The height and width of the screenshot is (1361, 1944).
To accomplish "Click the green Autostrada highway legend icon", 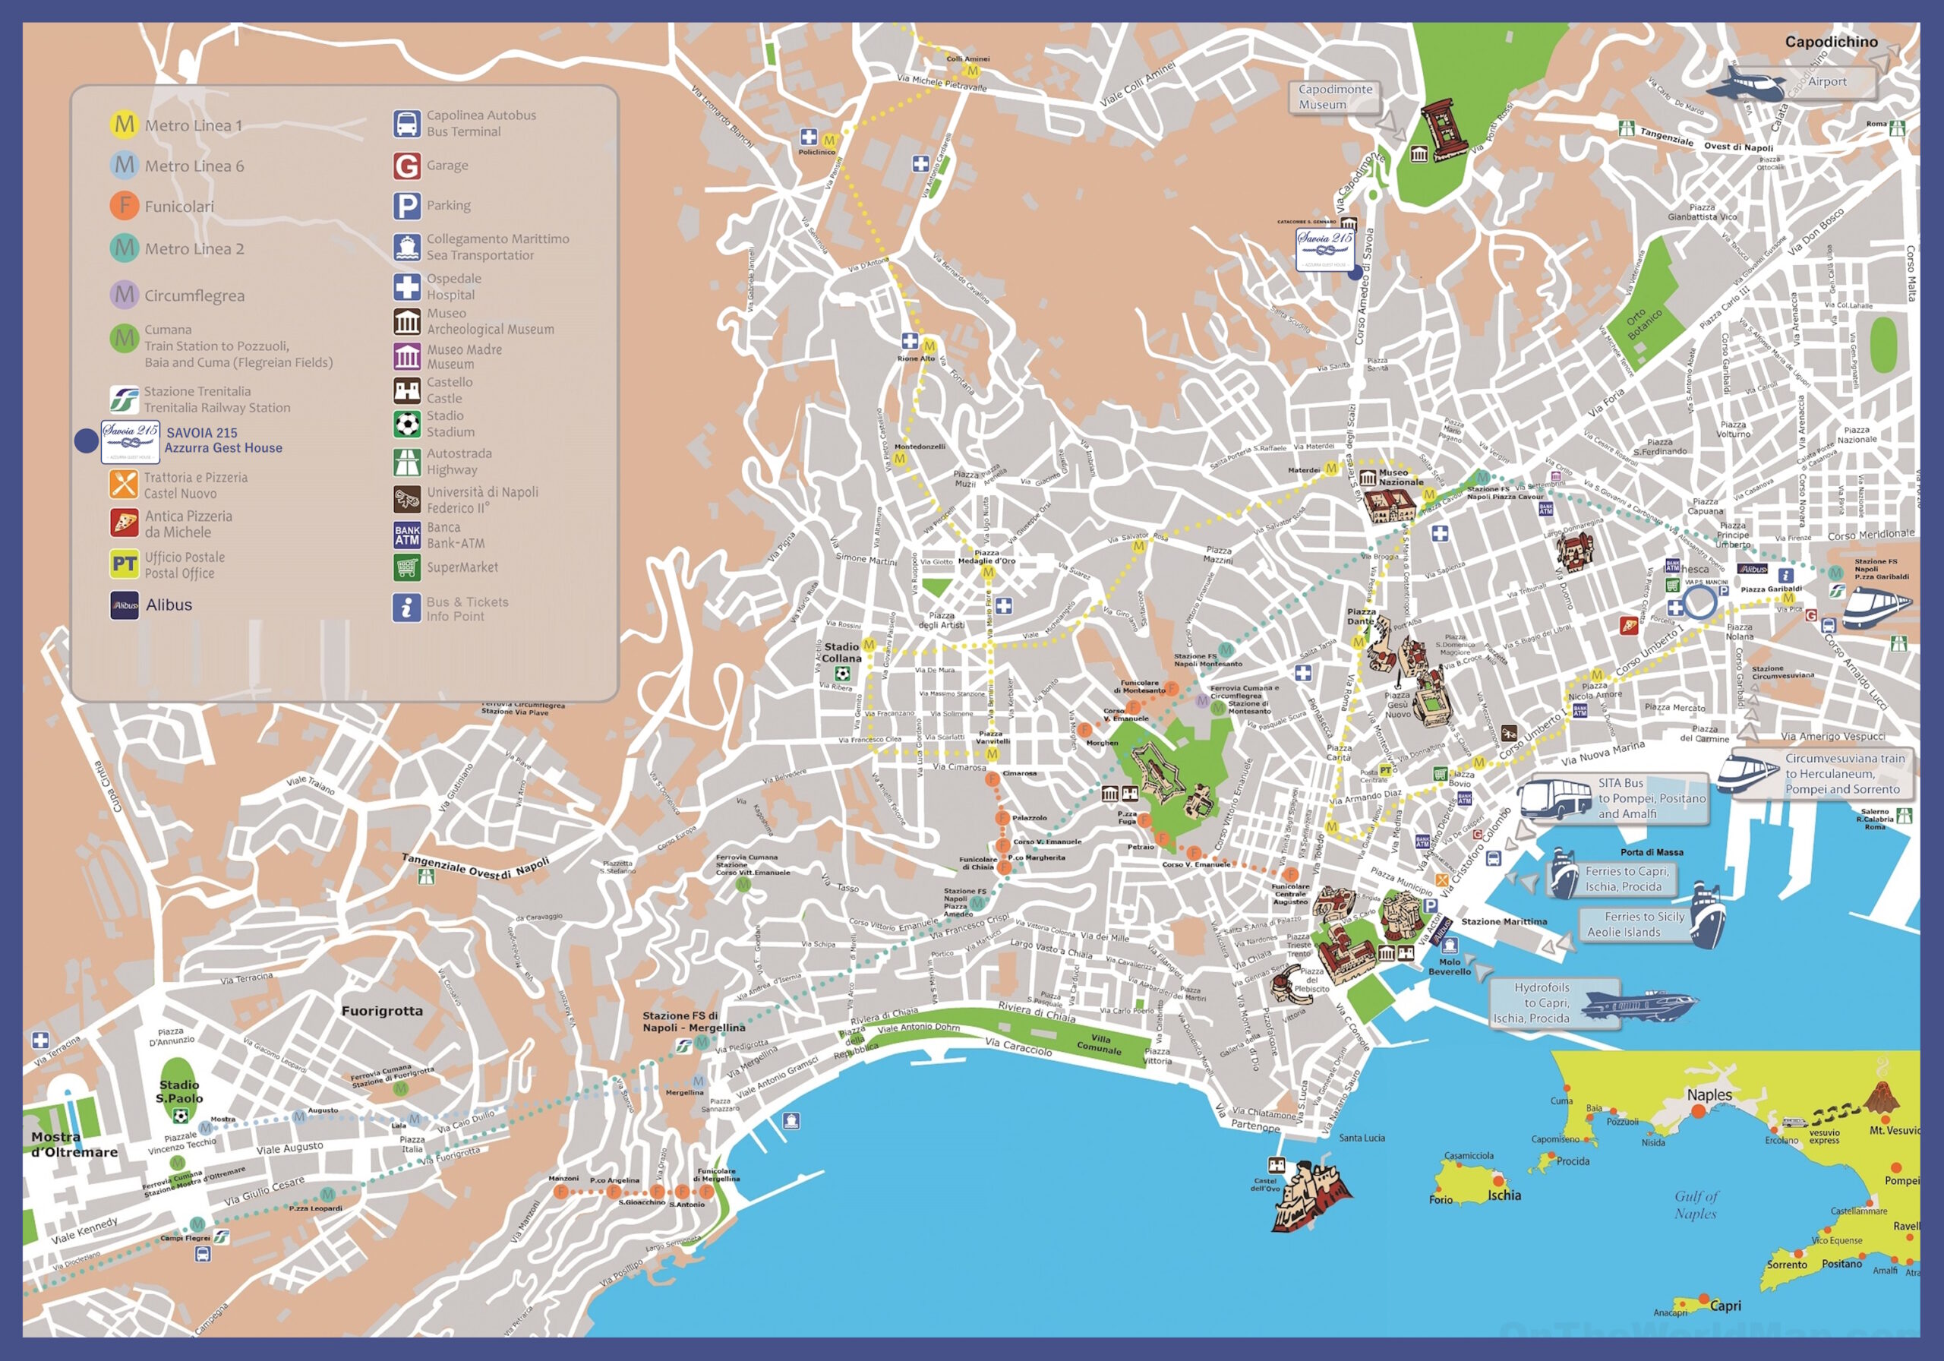I will point(407,463).
